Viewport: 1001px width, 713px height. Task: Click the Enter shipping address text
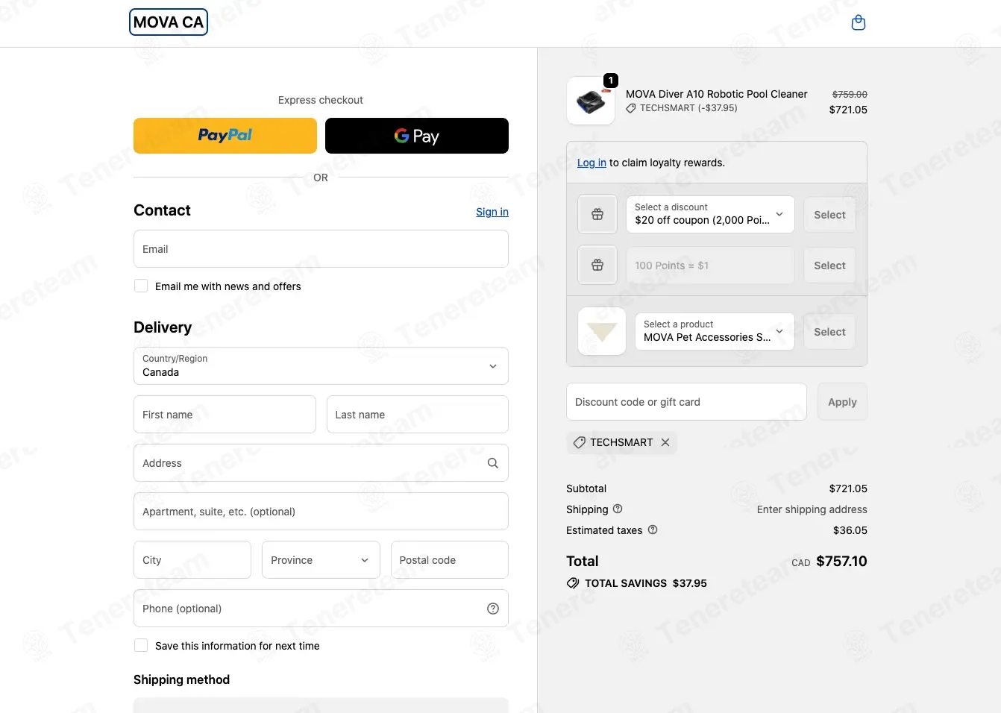point(812,509)
